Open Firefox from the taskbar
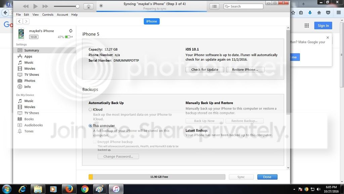The height and width of the screenshot is (194, 344). [69, 189]
